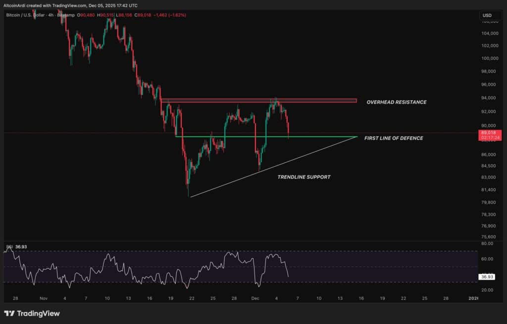
Task: Select the white ascending trendline
Action: [274, 167]
